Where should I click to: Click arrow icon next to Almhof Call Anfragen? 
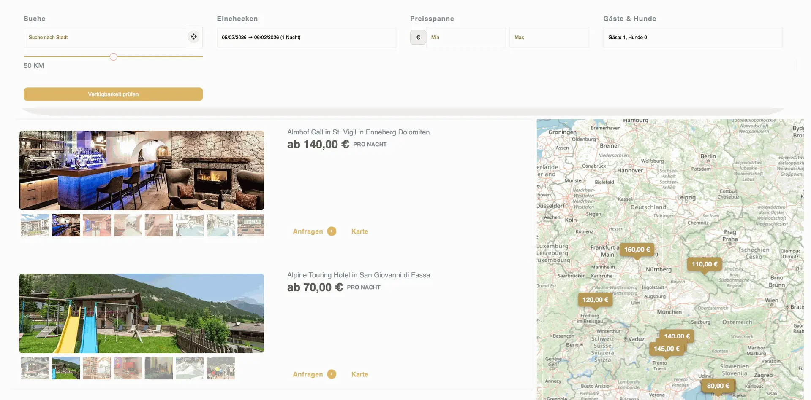click(x=332, y=231)
